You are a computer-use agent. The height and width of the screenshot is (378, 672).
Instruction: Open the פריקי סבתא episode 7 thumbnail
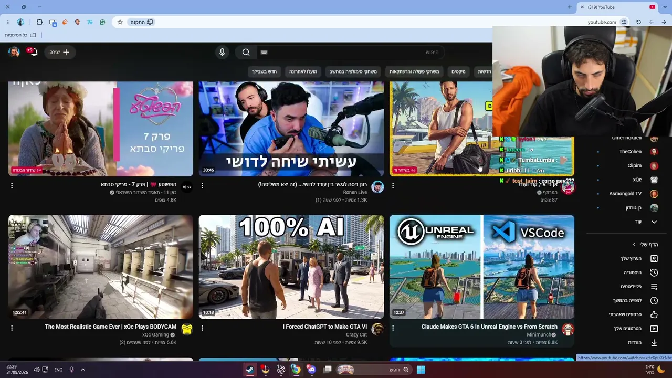pyautogui.click(x=101, y=129)
